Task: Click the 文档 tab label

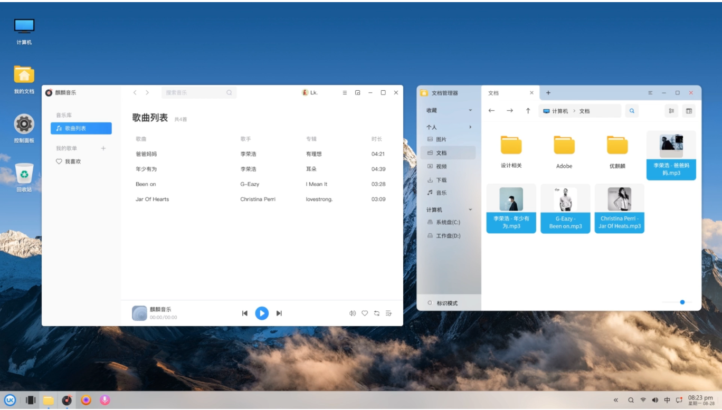Action: 493,93
